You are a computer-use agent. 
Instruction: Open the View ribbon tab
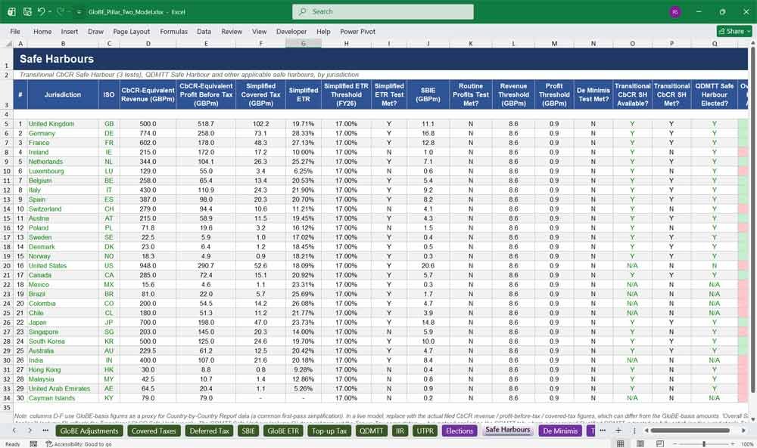pos(259,31)
